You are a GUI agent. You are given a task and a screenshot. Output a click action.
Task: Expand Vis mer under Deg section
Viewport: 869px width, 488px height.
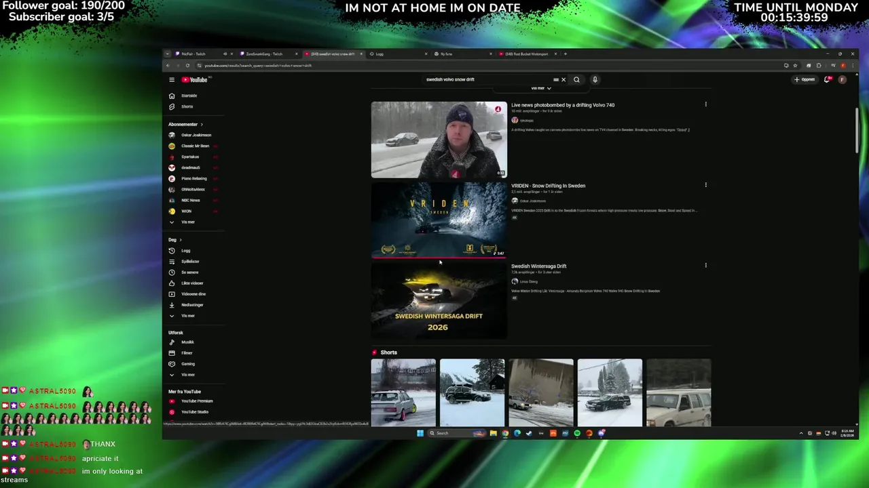(188, 316)
